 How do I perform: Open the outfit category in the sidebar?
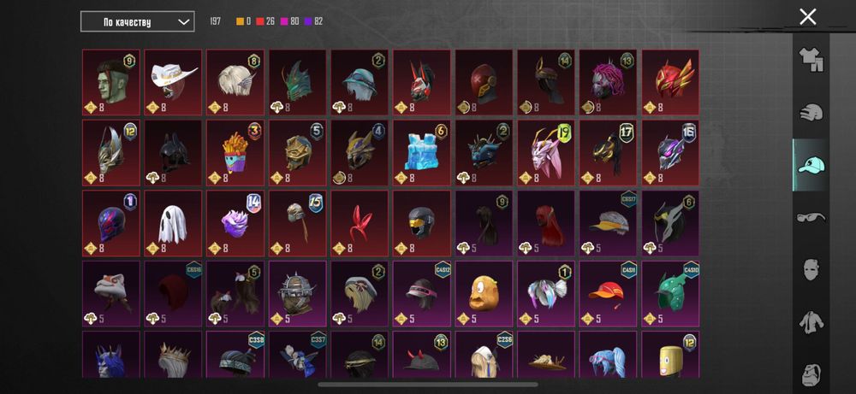tap(811, 60)
